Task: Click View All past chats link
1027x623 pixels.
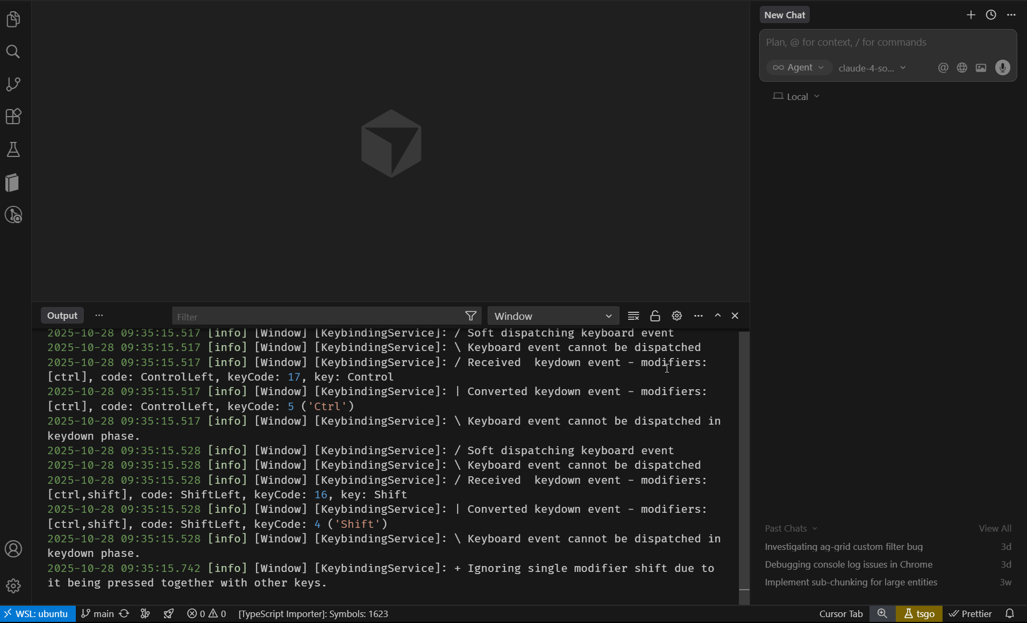Action: click(x=995, y=529)
